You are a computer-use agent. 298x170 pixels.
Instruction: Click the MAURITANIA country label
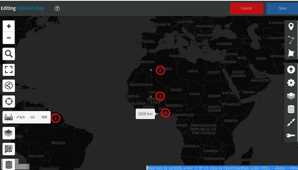click(x=142, y=84)
